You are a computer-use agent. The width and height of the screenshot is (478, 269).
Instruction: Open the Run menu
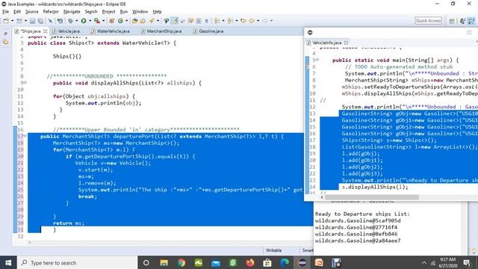(x=124, y=12)
